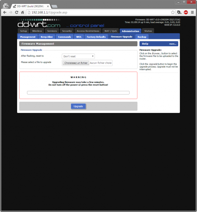Bookmark this page with the star icon
This screenshot has width=197, height=212.
(171, 12)
